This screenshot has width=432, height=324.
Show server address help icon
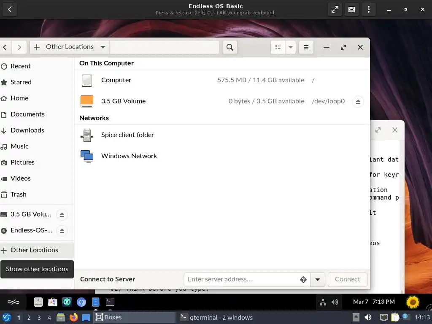[x=303, y=280]
